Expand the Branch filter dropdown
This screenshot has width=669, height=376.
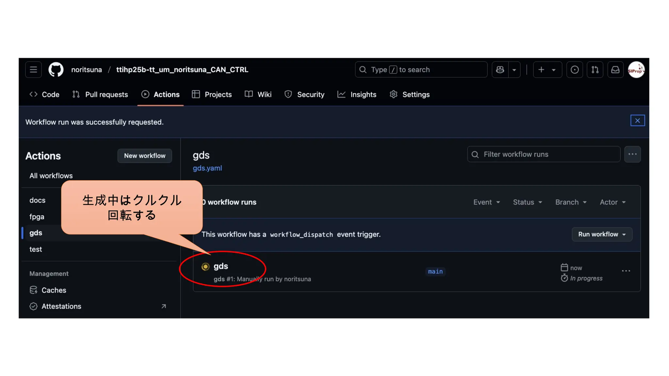click(571, 202)
